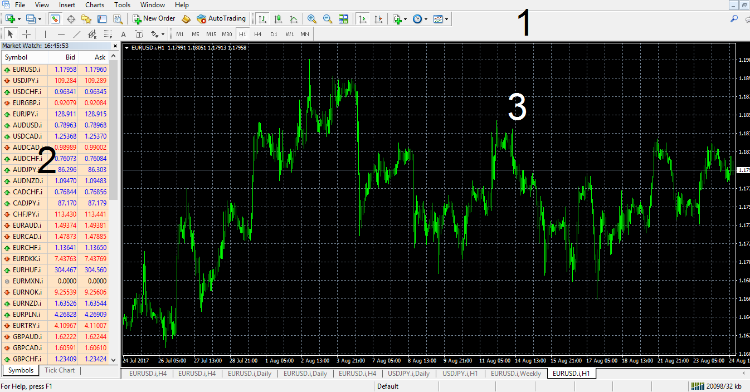Select the Crosshair tool
750x392 pixels.
click(27, 34)
